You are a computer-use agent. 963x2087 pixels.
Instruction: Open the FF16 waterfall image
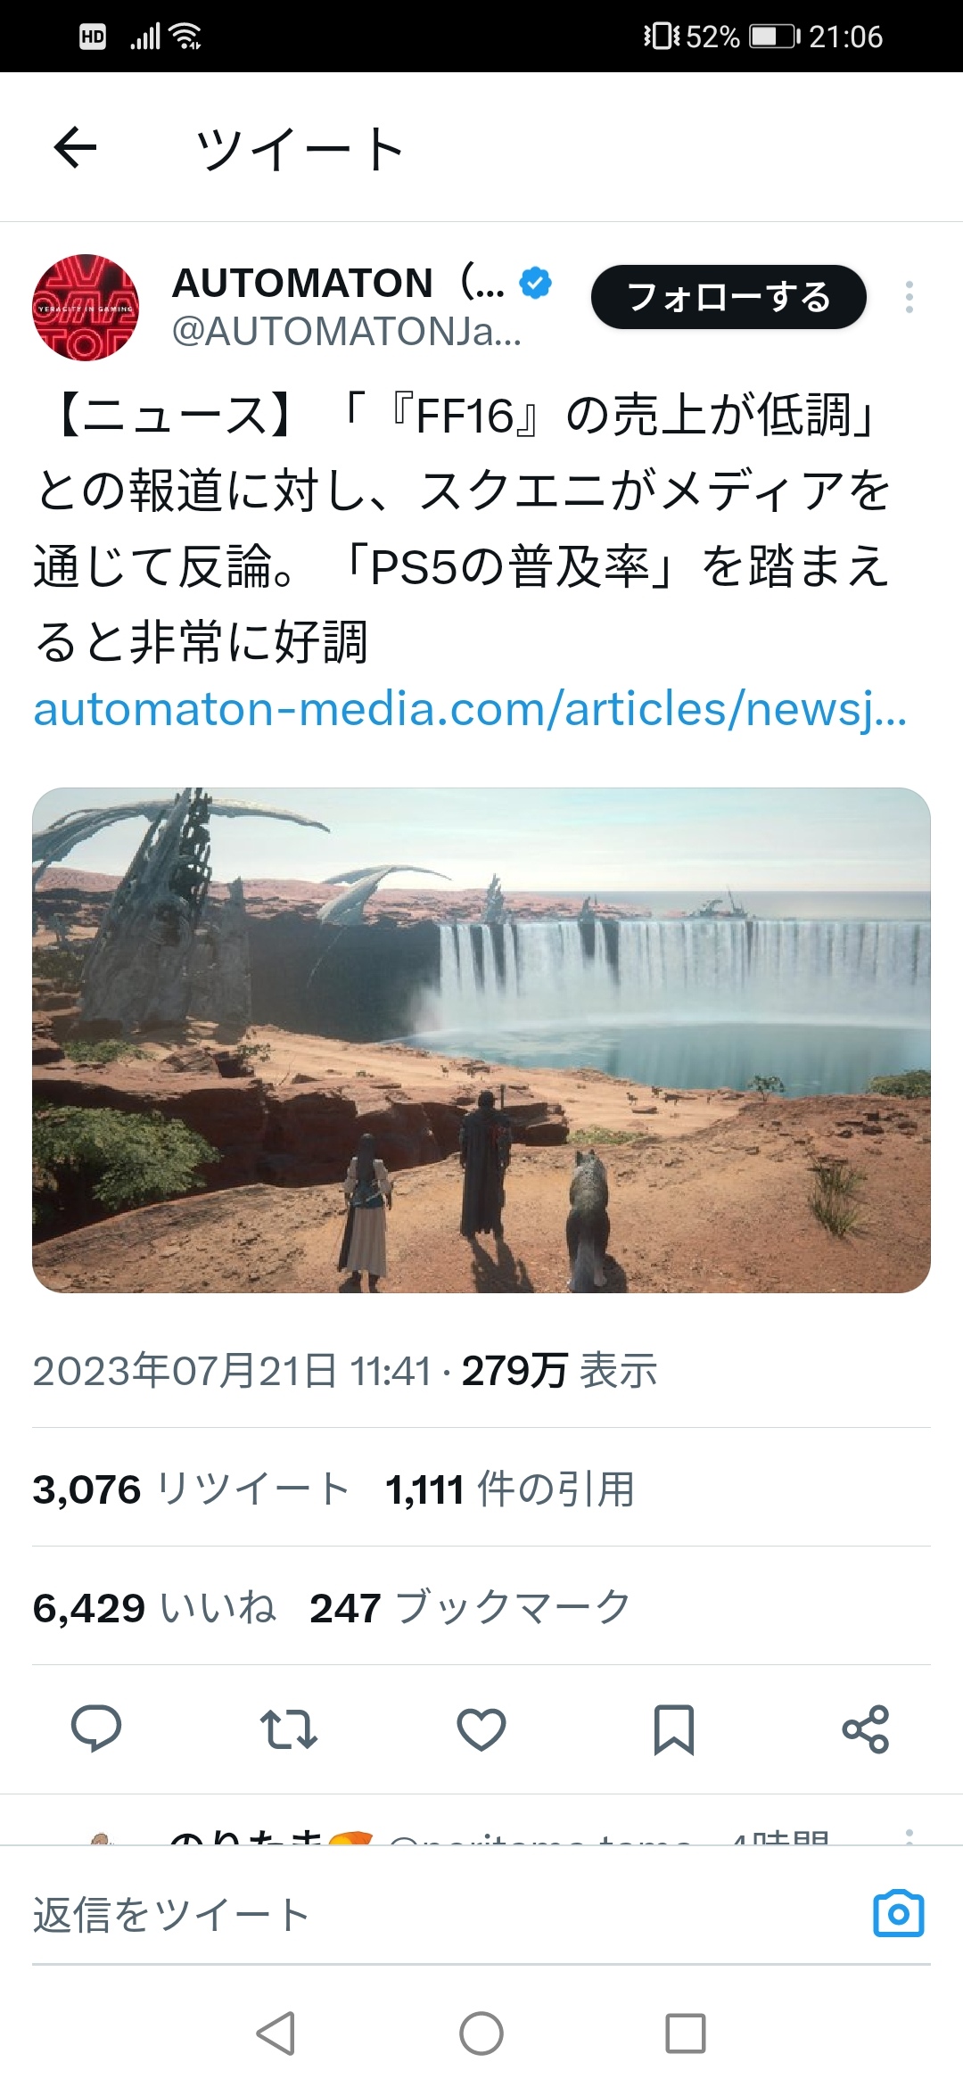[x=481, y=1040]
